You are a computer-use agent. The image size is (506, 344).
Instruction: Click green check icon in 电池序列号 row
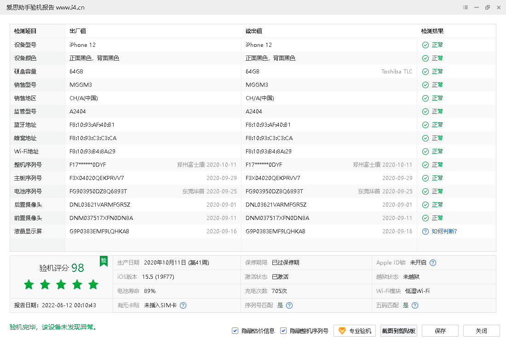click(x=425, y=192)
